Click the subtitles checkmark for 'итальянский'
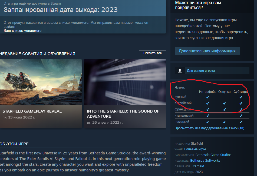Screen dimensions: 257x176 point(241,116)
